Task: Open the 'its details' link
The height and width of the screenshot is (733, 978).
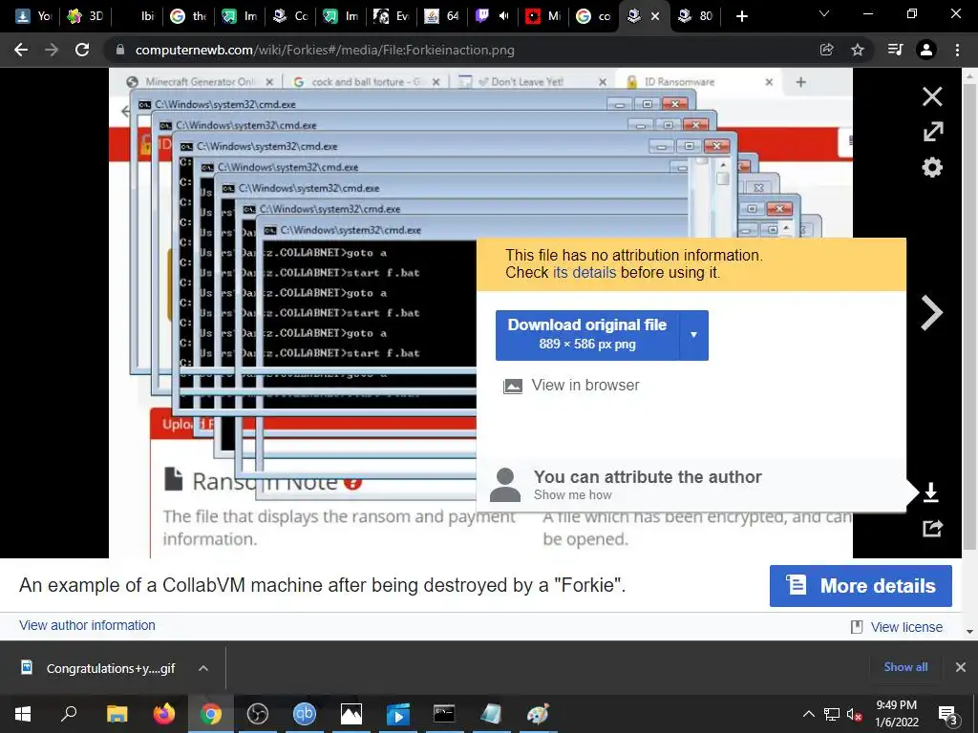Action: point(585,272)
